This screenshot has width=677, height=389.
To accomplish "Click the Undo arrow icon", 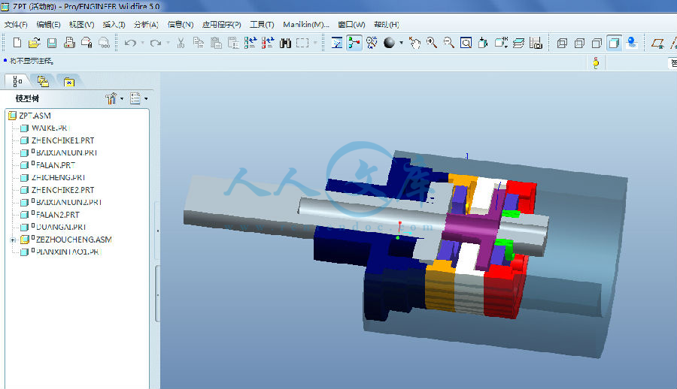I will pyautogui.click(x=130, y=43).
